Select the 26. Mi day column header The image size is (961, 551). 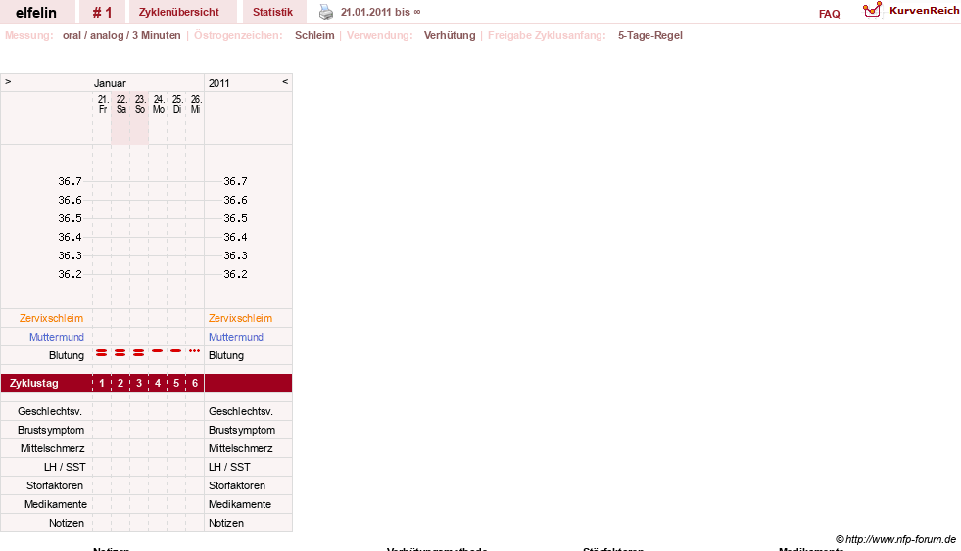196,104
